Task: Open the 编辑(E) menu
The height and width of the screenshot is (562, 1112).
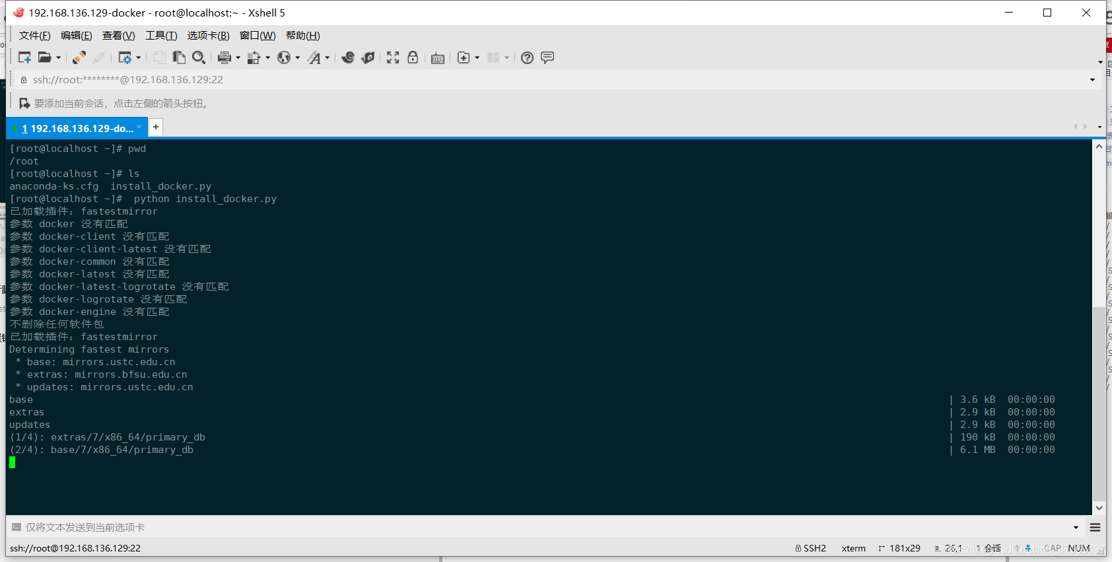Action: pos(77,36)
